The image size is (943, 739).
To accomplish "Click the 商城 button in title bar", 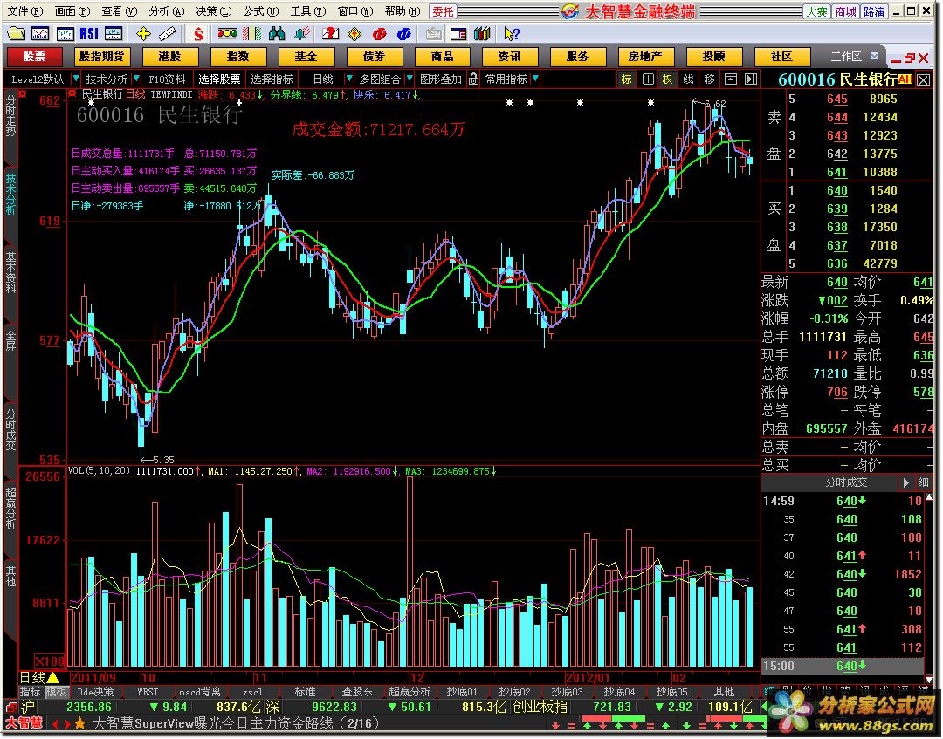I will [x=845, y=11].
